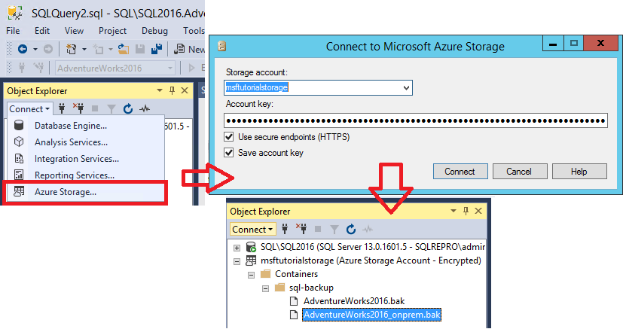Select AdventureWorks2016_onprem.bak file

click(x=372, y=315)
